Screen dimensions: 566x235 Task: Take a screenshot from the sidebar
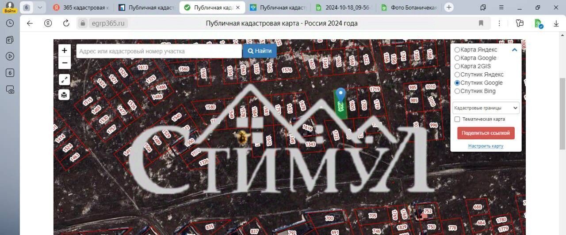pyautogui.click(x=10, y=90)
